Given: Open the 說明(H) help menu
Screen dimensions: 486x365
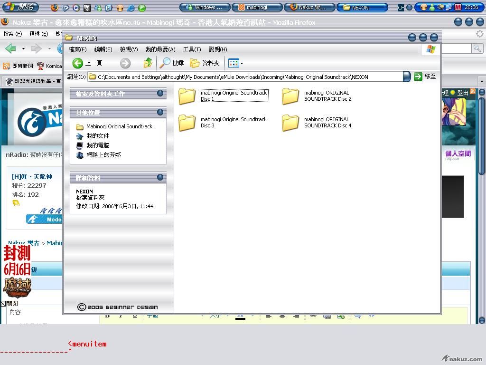Looking at the screenshot, I should [217, 49].
